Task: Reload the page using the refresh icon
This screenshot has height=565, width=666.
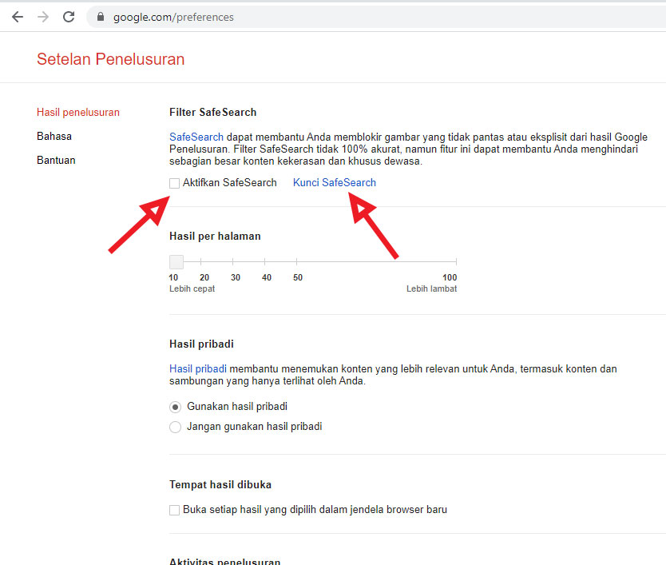Action: point(69,16)
